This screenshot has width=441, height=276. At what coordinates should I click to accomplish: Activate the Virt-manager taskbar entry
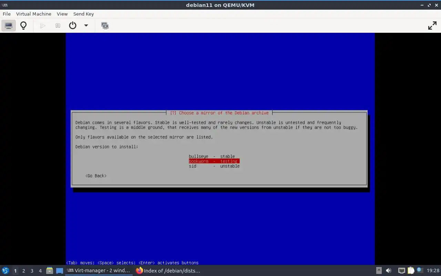[99, 270]
